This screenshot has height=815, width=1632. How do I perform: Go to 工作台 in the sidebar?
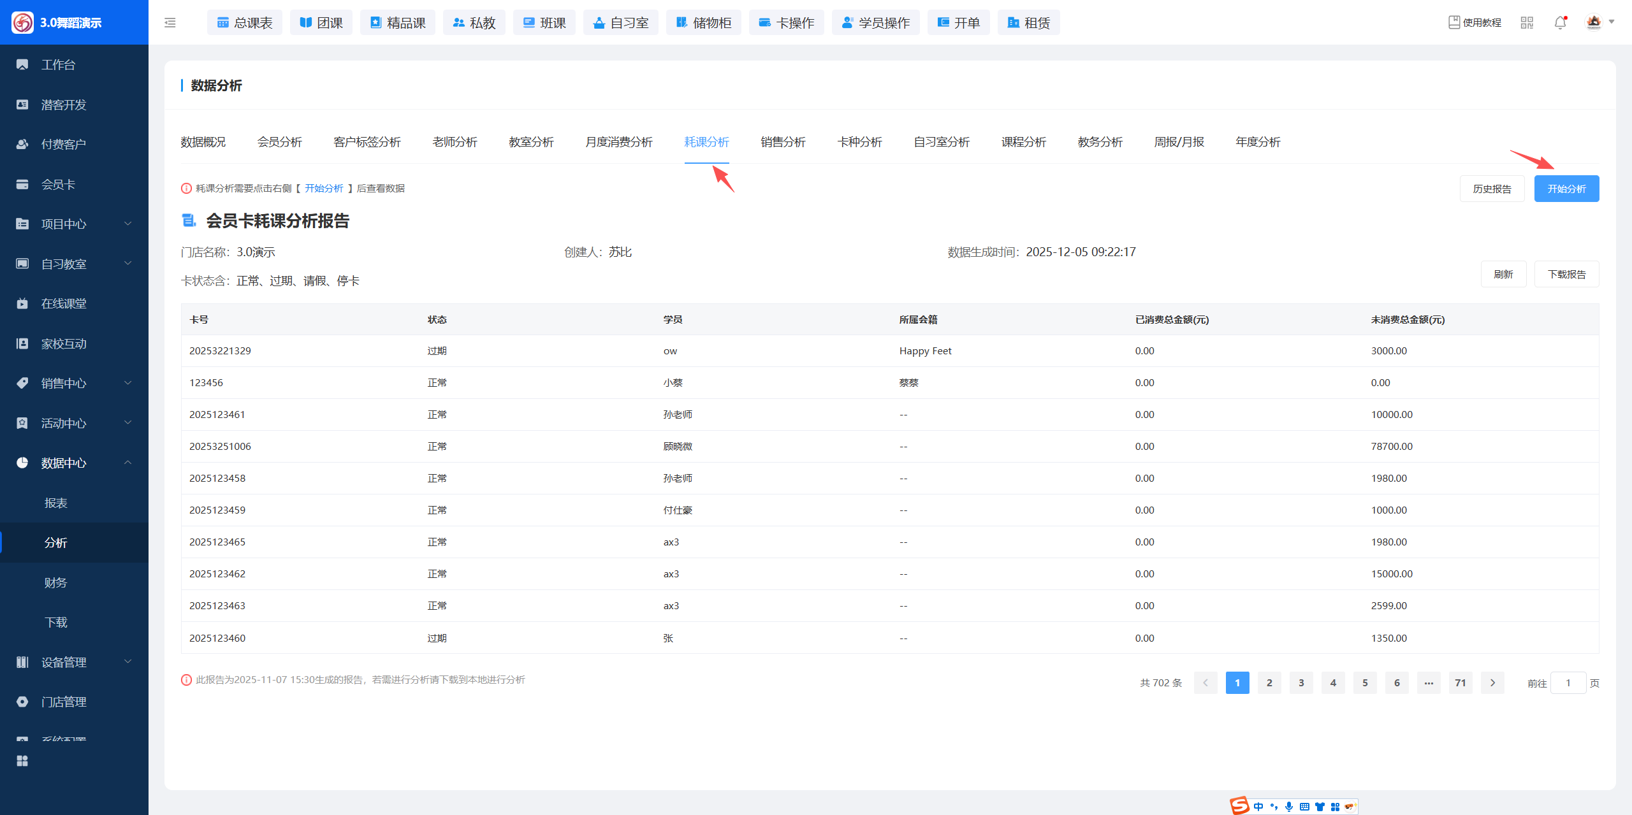coord(58,64)
